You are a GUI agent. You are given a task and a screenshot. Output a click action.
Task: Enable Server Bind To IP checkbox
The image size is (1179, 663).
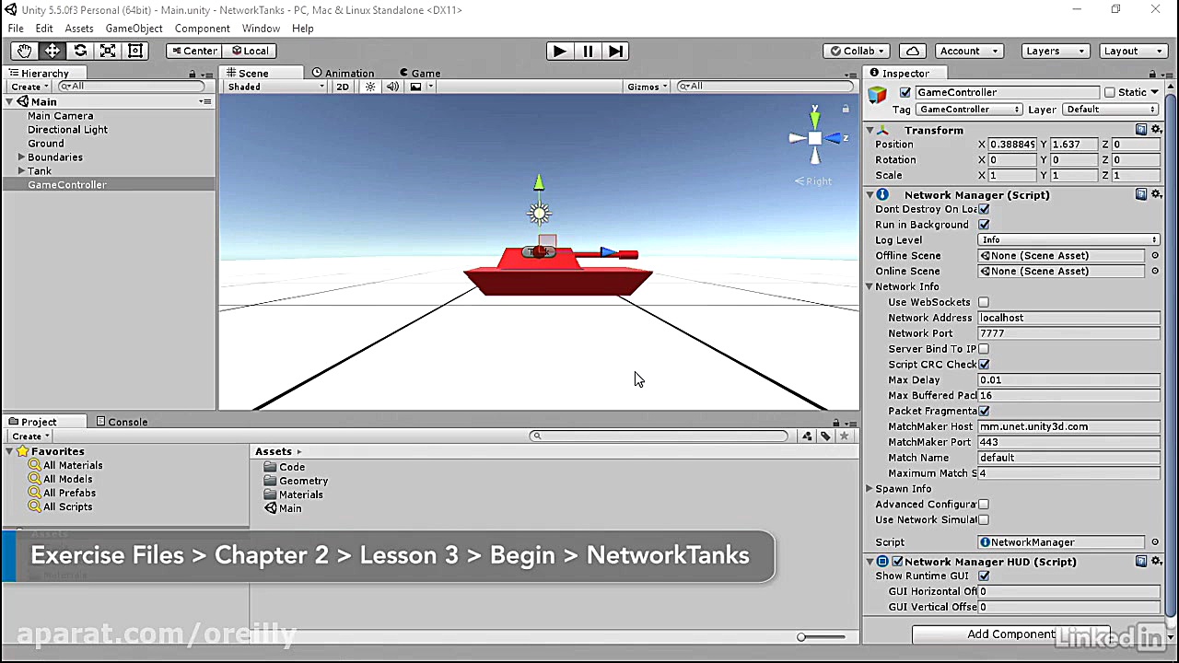(984, 349)
